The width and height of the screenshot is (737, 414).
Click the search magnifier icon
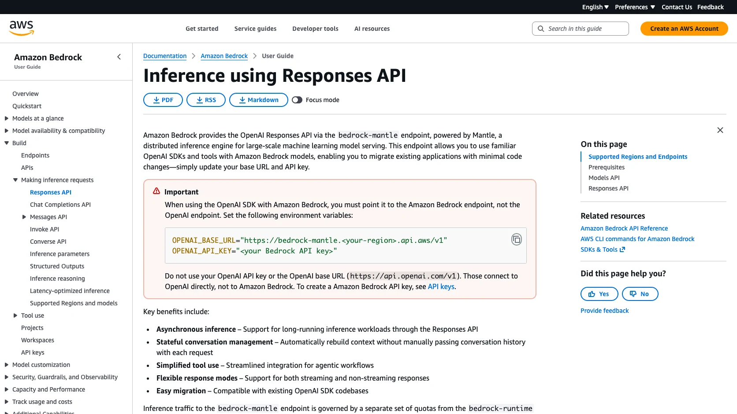pos(541,29)
